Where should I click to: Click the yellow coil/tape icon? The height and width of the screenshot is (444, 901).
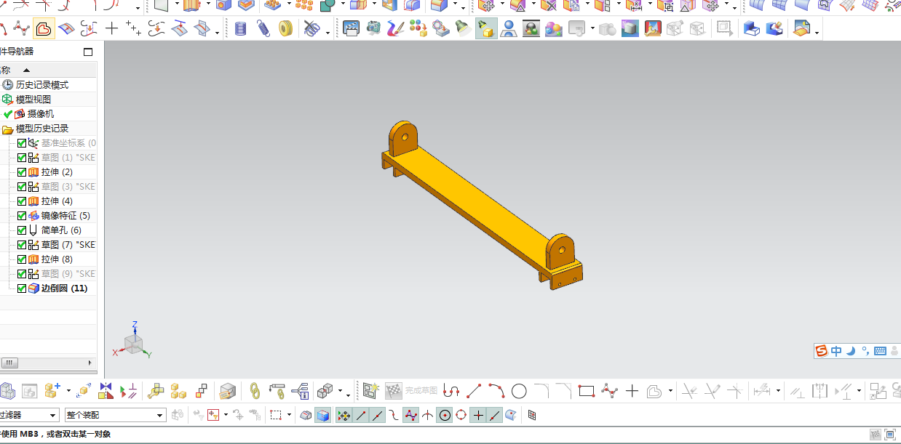click(x=285, y=29)
